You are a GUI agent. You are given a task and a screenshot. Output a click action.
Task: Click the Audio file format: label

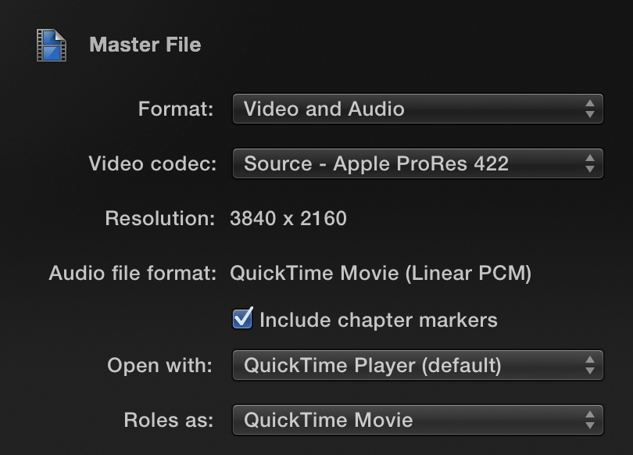[132, 274]
